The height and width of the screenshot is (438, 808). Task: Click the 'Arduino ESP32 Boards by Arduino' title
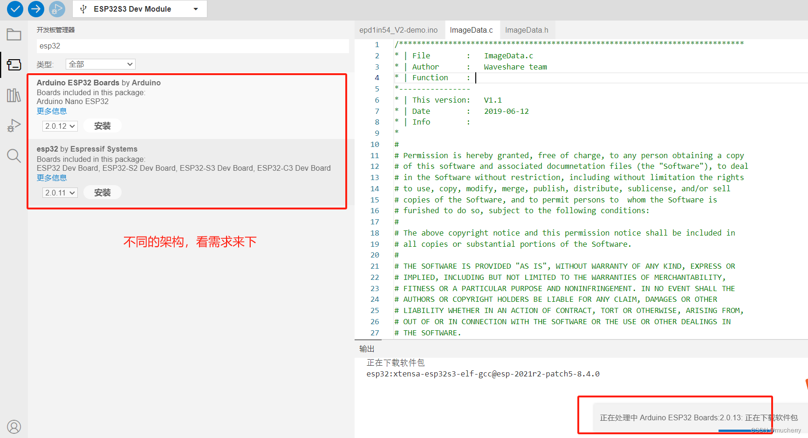tap(99, 83)
